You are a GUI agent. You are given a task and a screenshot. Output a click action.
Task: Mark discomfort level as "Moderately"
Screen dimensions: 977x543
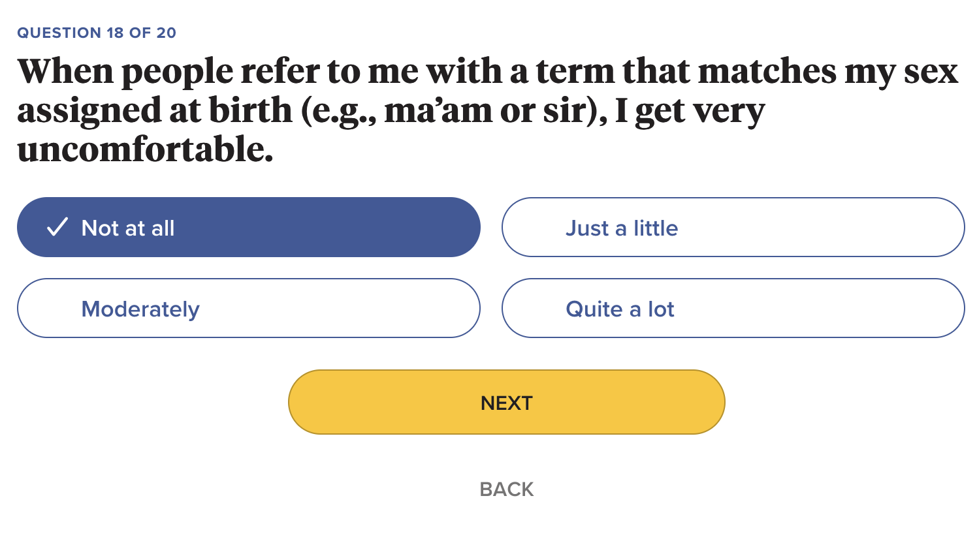point(248,308)
